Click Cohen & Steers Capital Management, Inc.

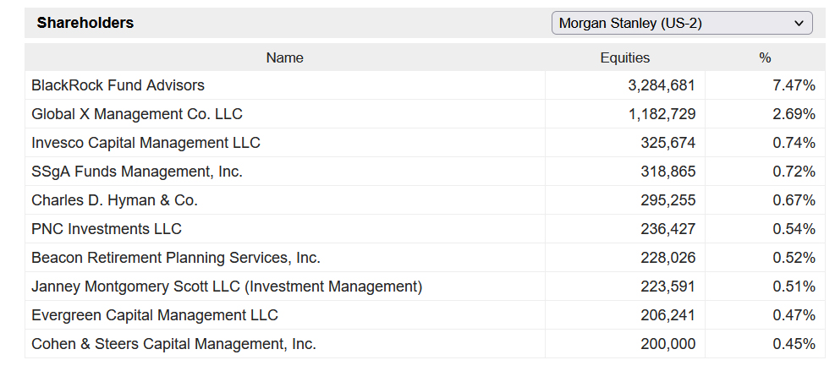pyautogui.click(x=173, y=344)
